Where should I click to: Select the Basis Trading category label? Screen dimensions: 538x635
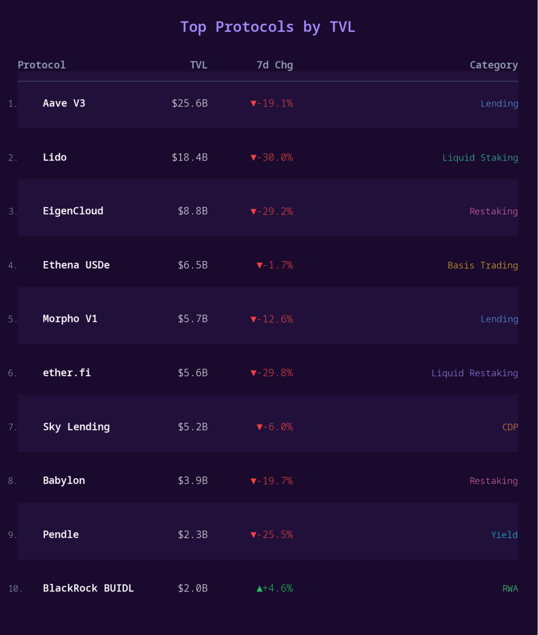click(x=483, y=265)
